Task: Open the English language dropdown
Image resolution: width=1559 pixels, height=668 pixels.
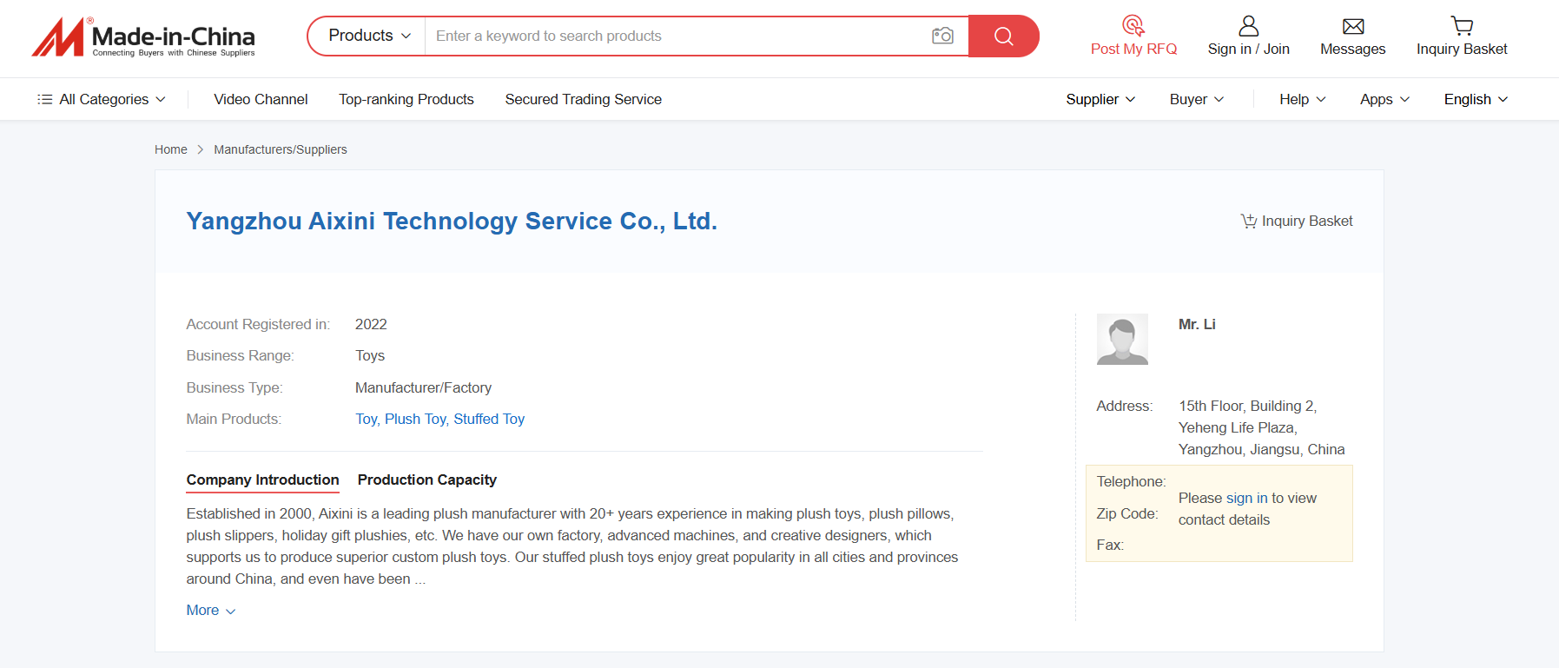Action: [1476, 99]
